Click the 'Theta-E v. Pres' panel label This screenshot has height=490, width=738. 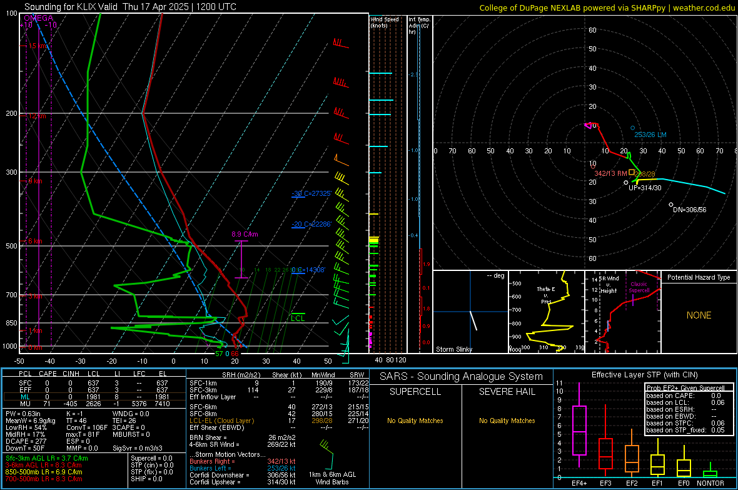(x=546, y=295)
